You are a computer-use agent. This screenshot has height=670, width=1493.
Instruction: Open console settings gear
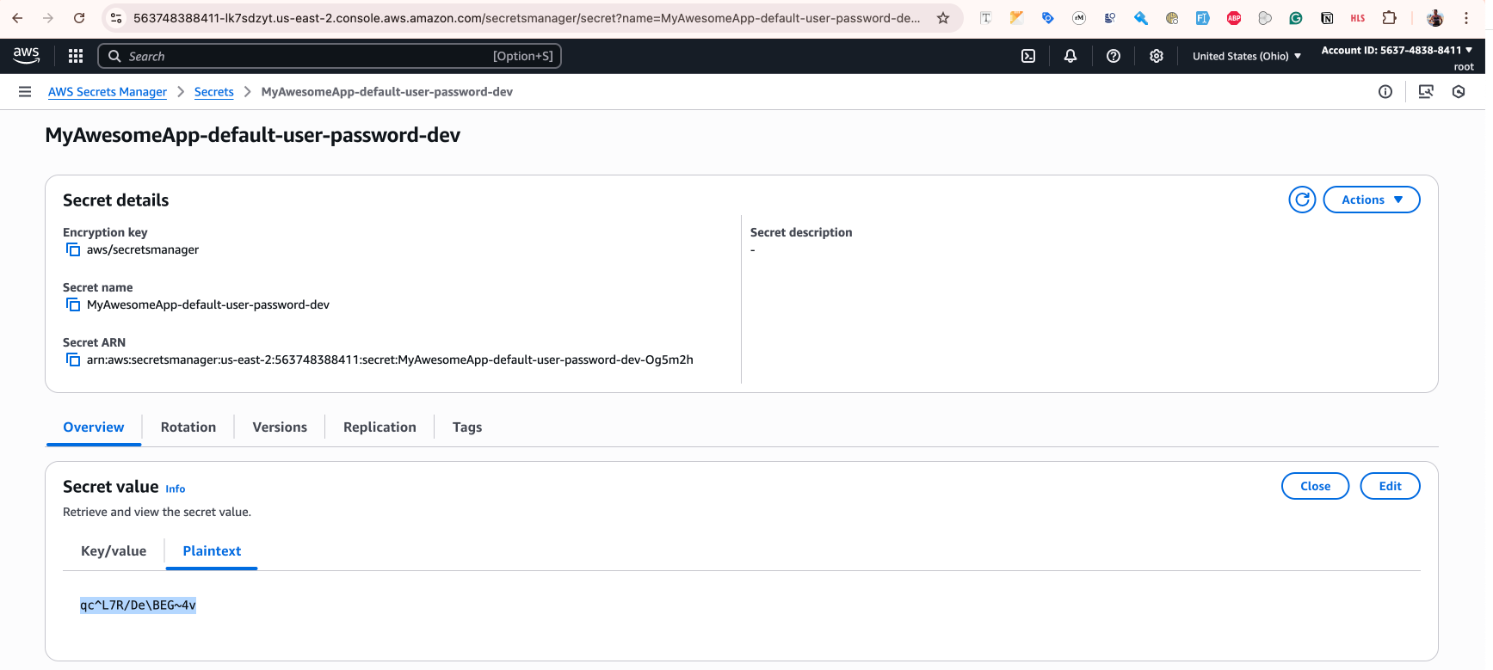pos(1157,56)
